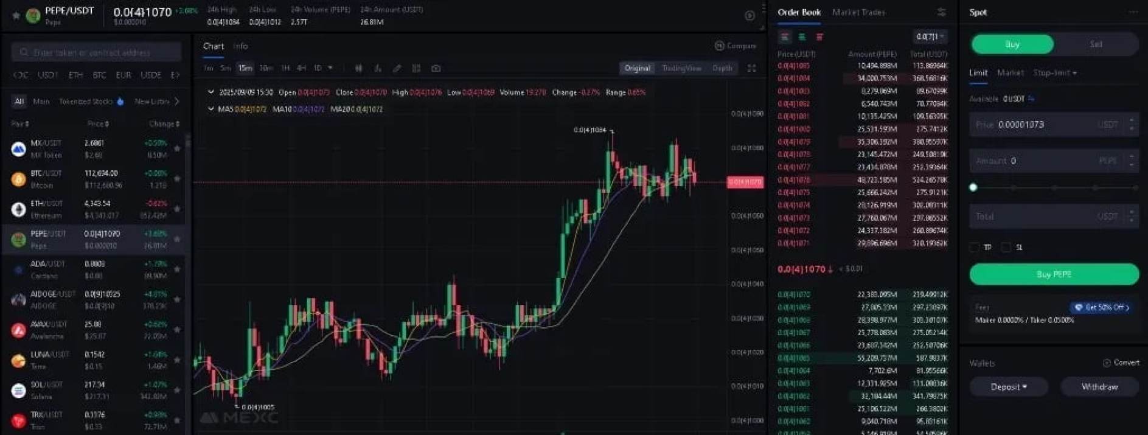The width and height of the screenshot is (1148, 435).
Task: Select the candlestick chart type icon
Action: coord(358,68)
